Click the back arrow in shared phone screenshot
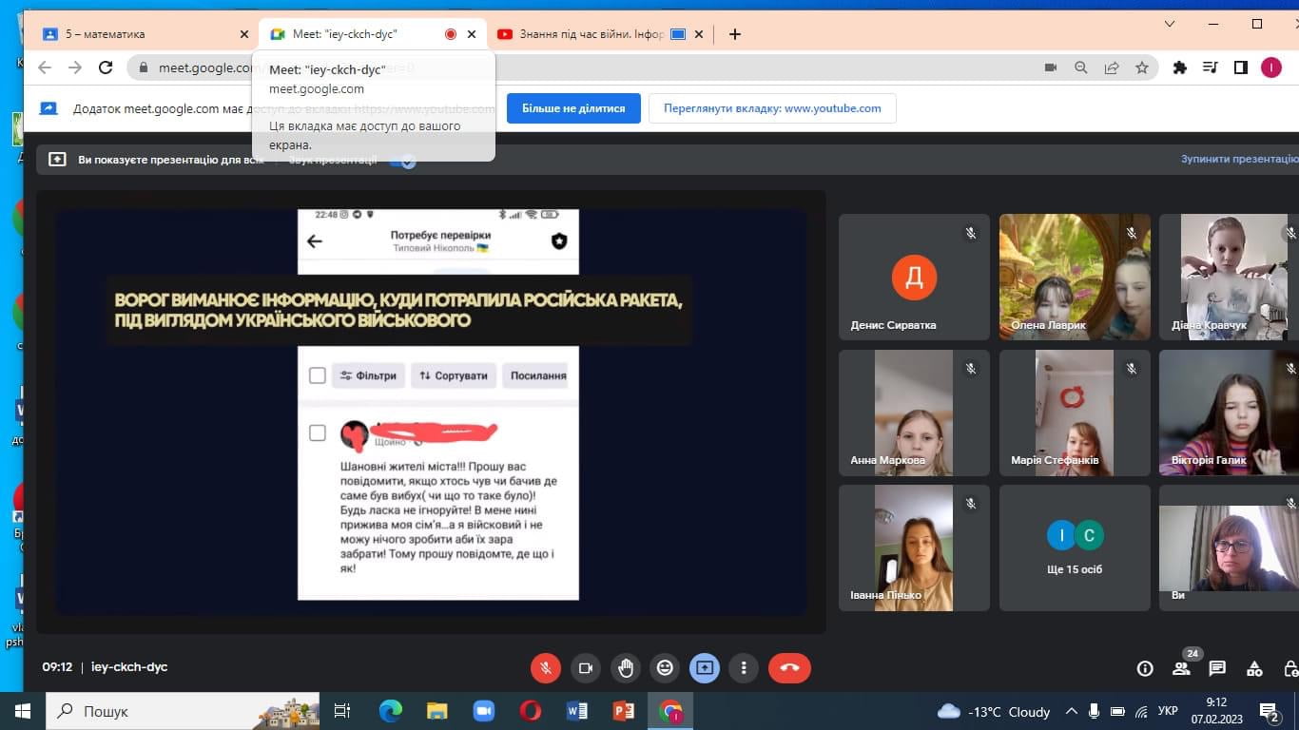The image size is (1299, 730). coord(315,241)
